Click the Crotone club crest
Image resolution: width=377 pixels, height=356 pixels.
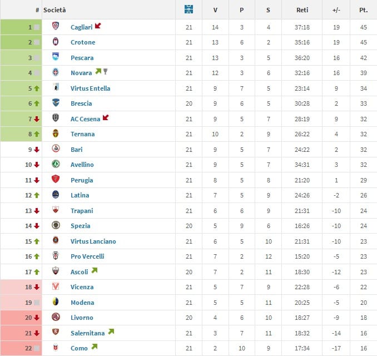click(56, 41)
